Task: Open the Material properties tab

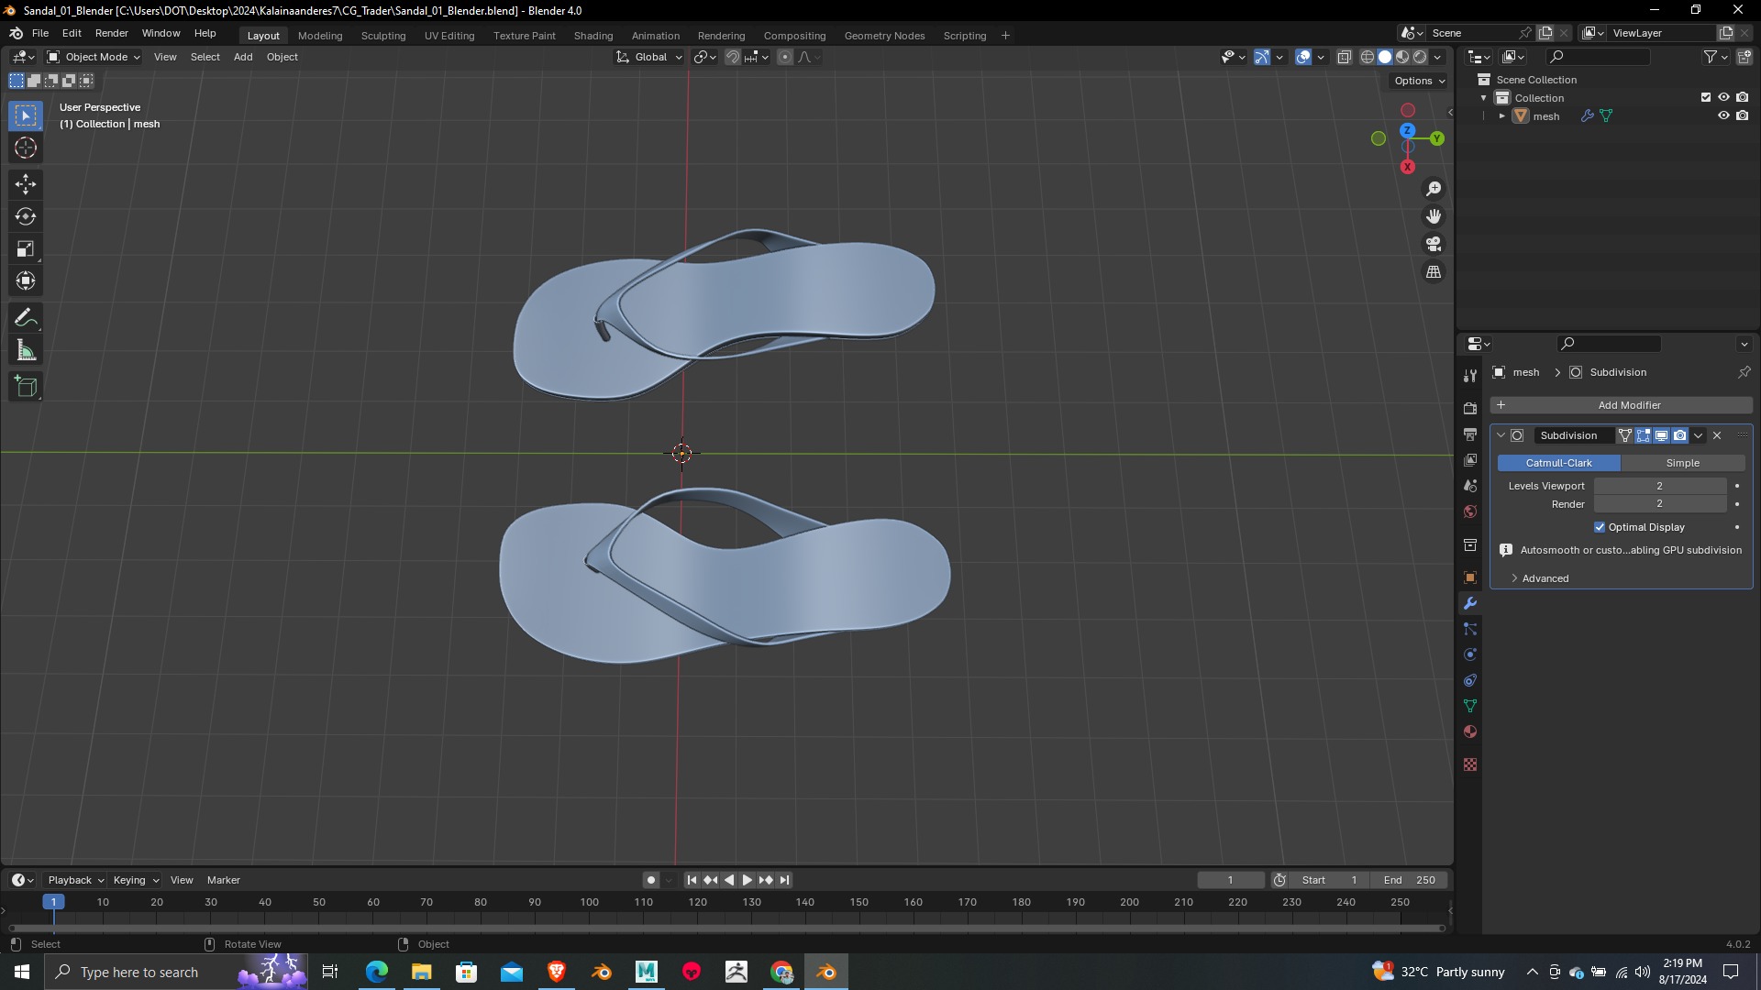Action: pos(1470,731)
